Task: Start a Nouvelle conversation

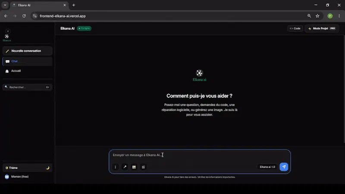Action: click(28, 51)
